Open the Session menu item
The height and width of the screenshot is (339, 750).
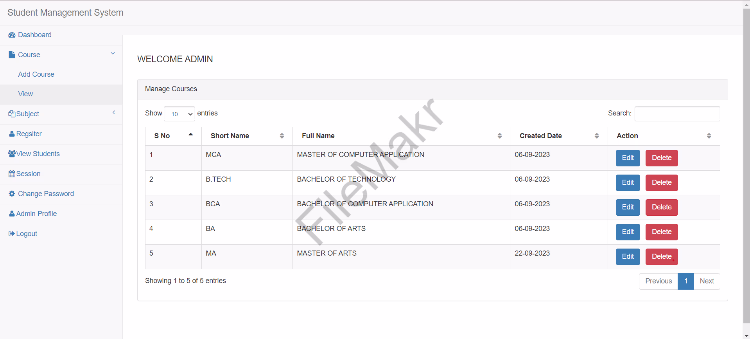click(x=61, y=174)
